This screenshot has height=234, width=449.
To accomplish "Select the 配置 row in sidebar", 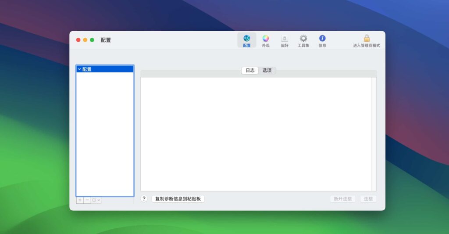I will (x=105, y=69).
